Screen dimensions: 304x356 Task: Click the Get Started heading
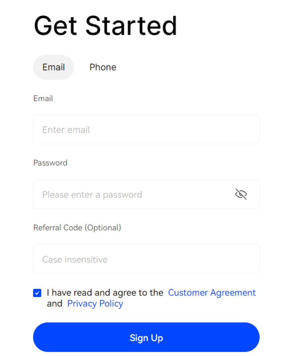(x=105, y=26)
